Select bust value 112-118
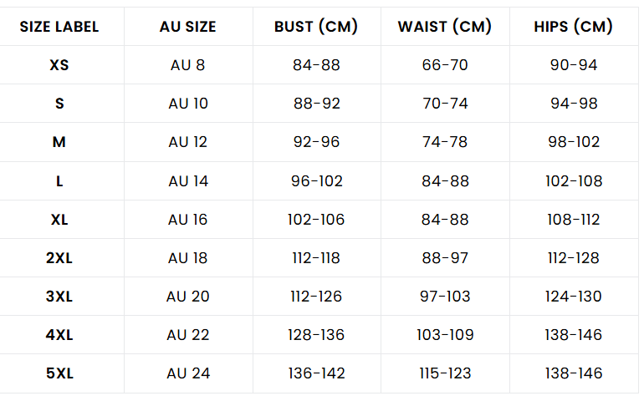 (316, 258)
